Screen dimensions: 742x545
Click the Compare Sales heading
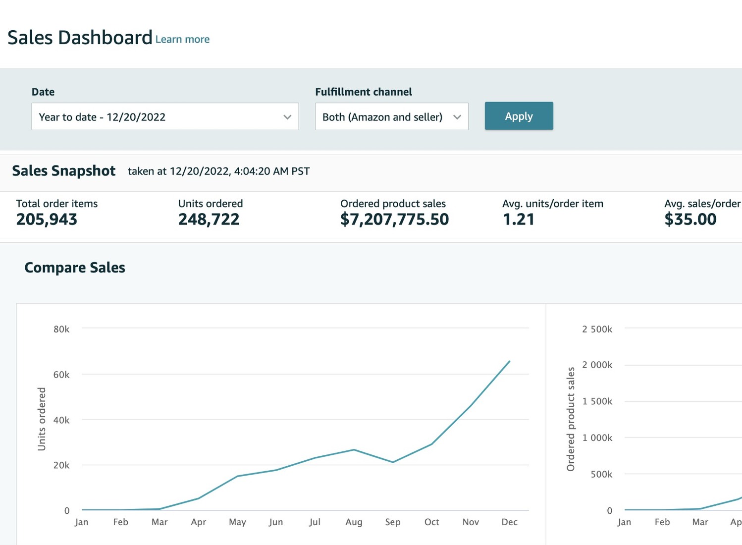click(x=75, y=268)
